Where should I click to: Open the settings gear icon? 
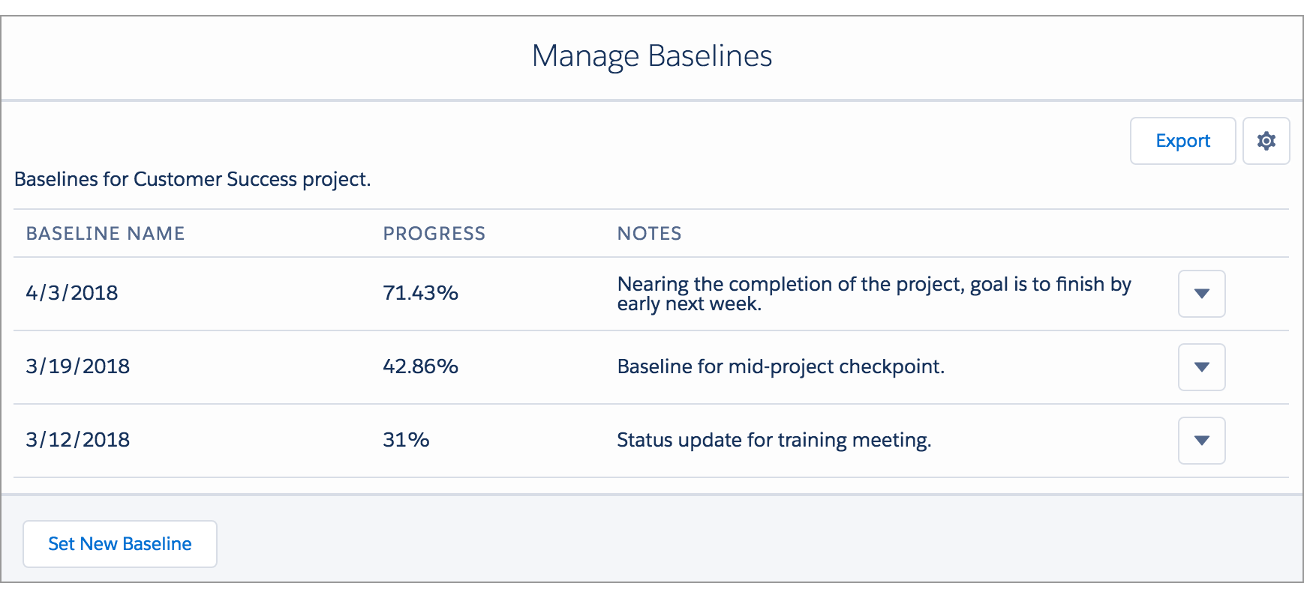pos(1266,141)
